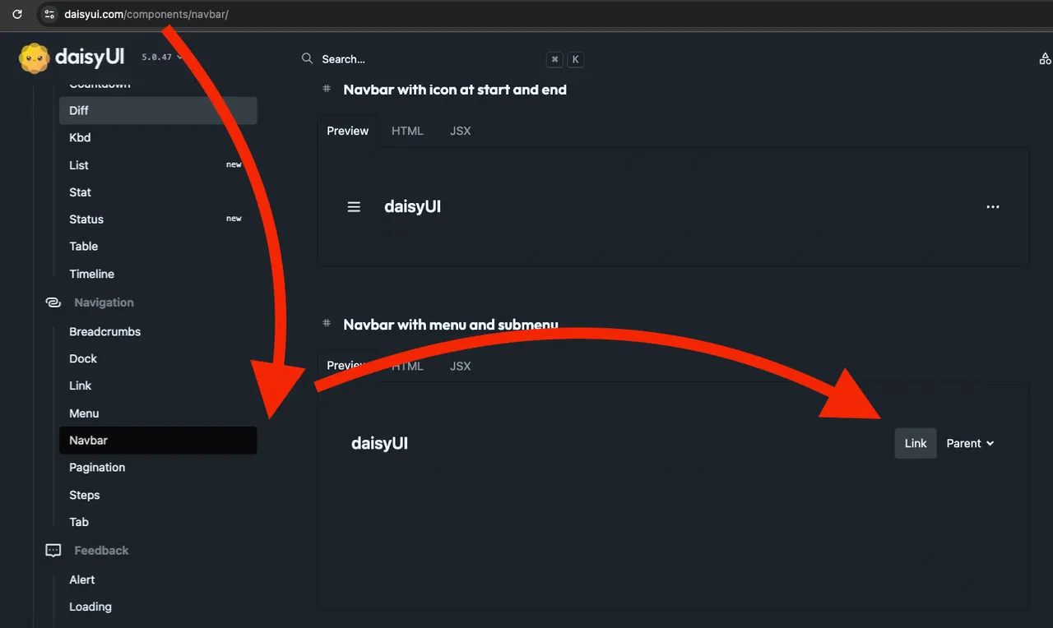Click the ⌘ K search shortcut hint
1053x628 pixels.
[565, 59]
